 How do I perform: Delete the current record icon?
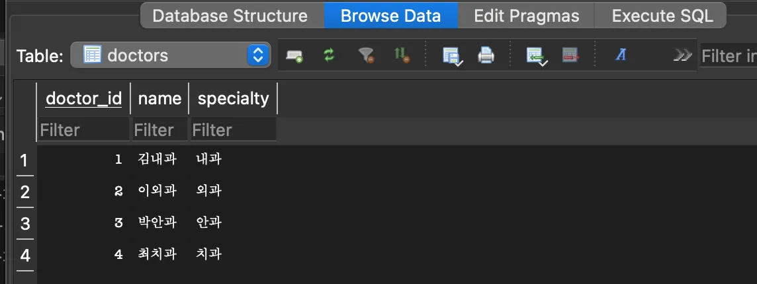click(570, 55)
